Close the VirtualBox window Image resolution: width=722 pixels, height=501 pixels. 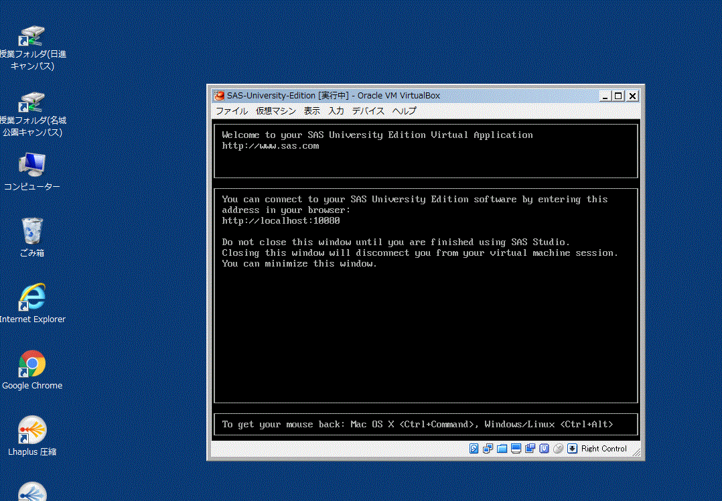point(633,96)
